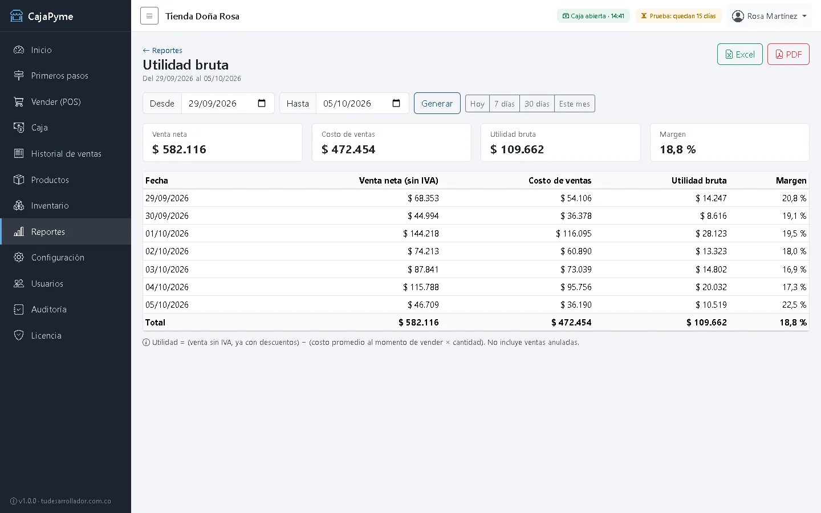Click the Caja cash icon
The width and height of the screenshot is (821, 513).
(x=19, y=128)
